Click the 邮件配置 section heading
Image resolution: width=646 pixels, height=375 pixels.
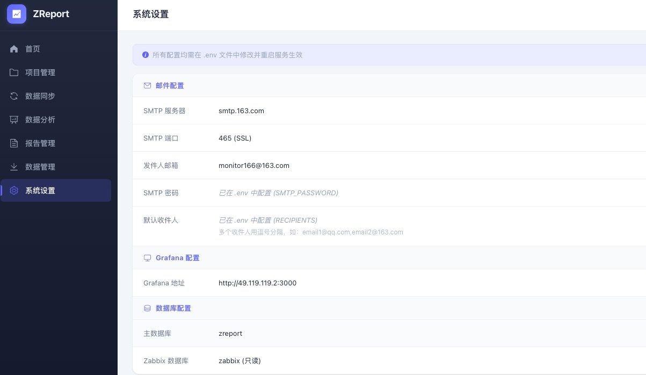click(x=170, y=85)
